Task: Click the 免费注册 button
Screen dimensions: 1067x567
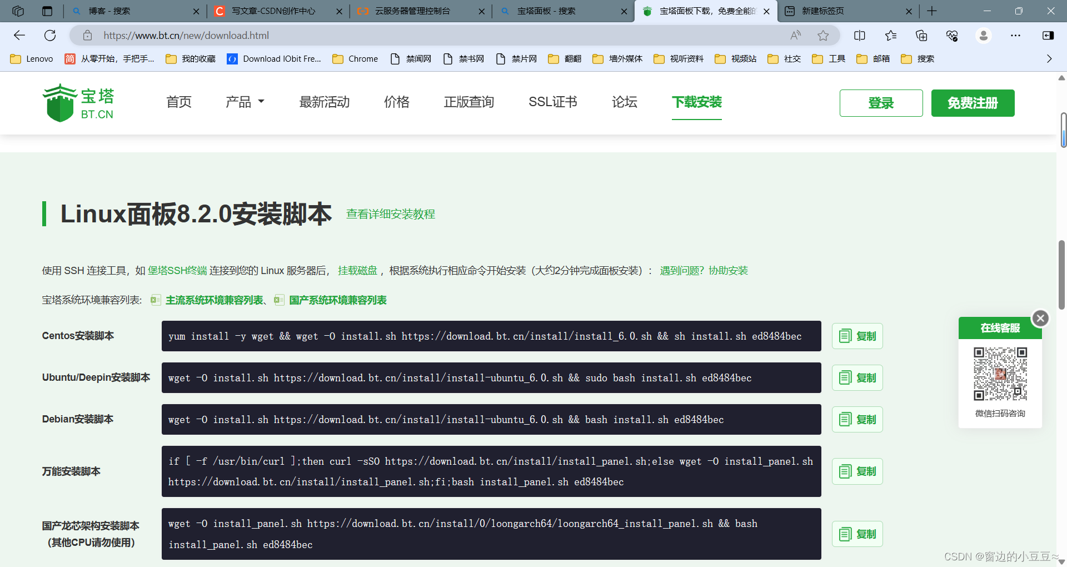Action: [x=973, y=103]
